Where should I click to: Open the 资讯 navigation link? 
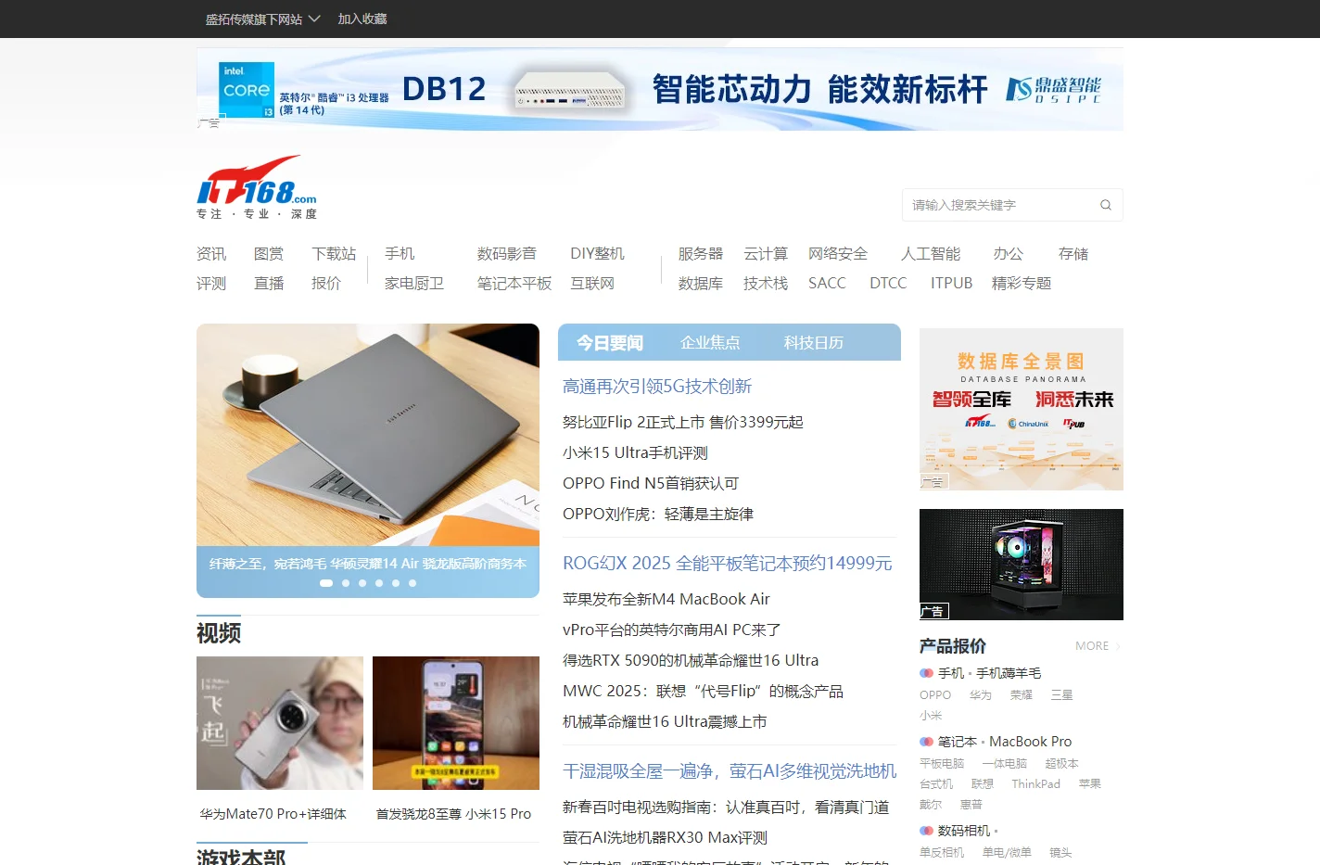211,253
